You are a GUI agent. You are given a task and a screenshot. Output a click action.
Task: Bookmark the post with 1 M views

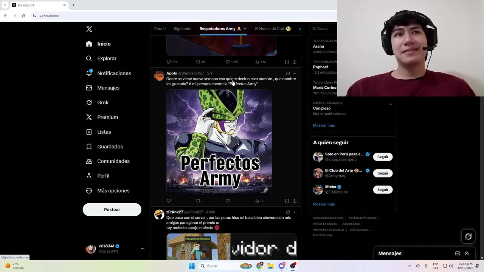tap(287, 62)
